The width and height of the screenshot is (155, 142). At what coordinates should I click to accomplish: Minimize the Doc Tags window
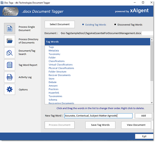pos(135,3)
